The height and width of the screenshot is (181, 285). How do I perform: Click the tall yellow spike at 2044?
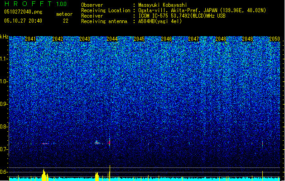pos(110,173)
